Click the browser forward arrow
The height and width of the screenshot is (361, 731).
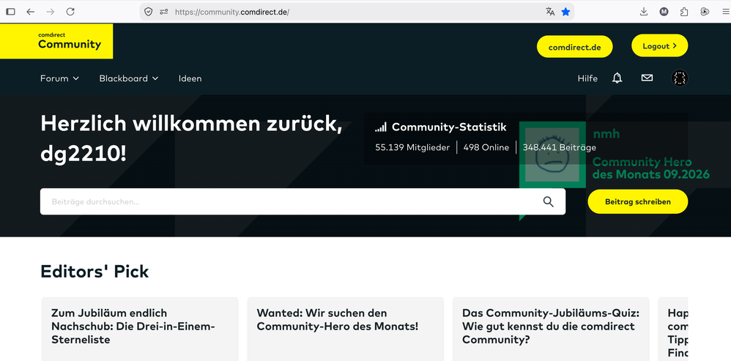[51, 12]
